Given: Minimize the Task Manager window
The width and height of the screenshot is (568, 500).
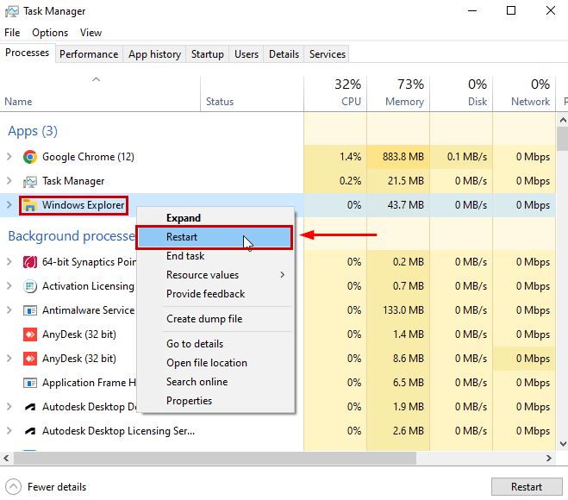Looking at the screenshot, I should click(472, 11).
